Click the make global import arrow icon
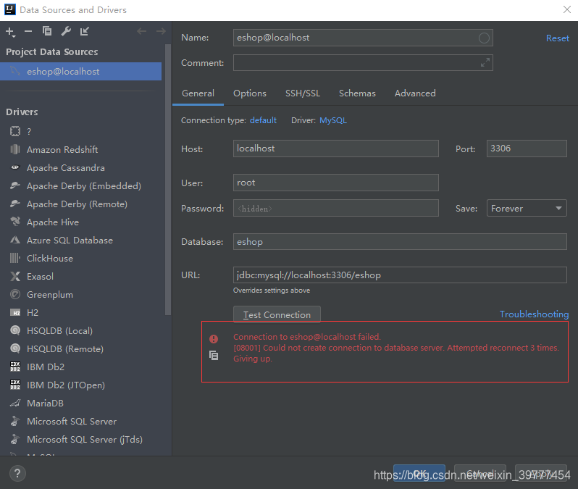578x489 pixels. 85,31
